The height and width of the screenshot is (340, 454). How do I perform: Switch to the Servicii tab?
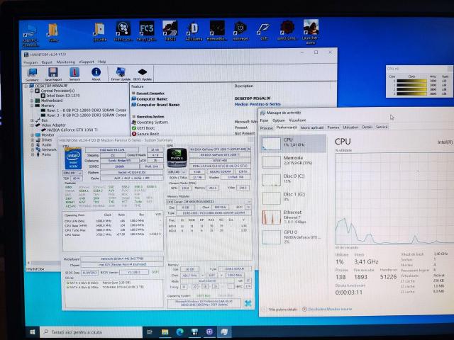(x=382, y=127)
